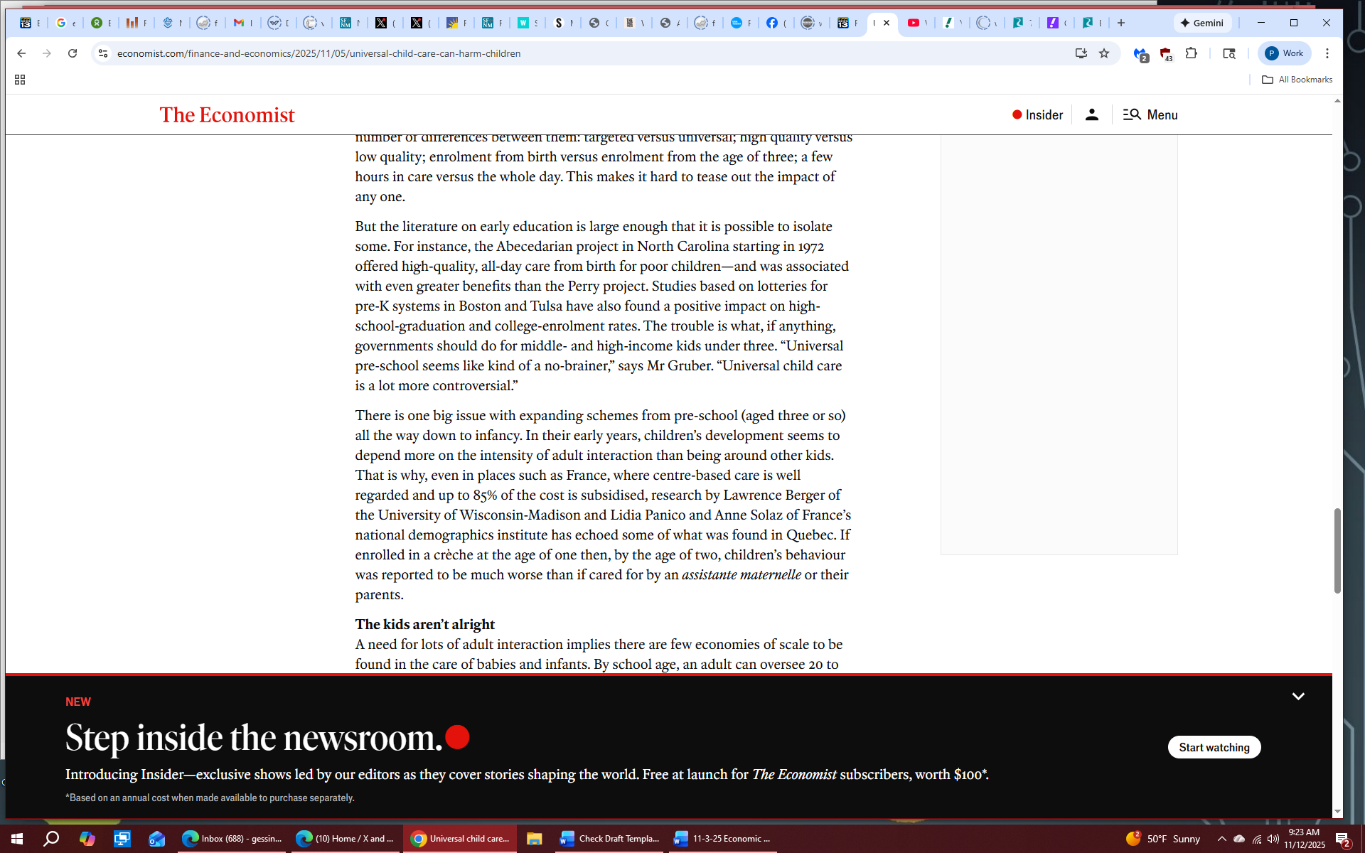1365x853 pixels.
Task: Click the Start watching button
Action: click(1214, 747)
